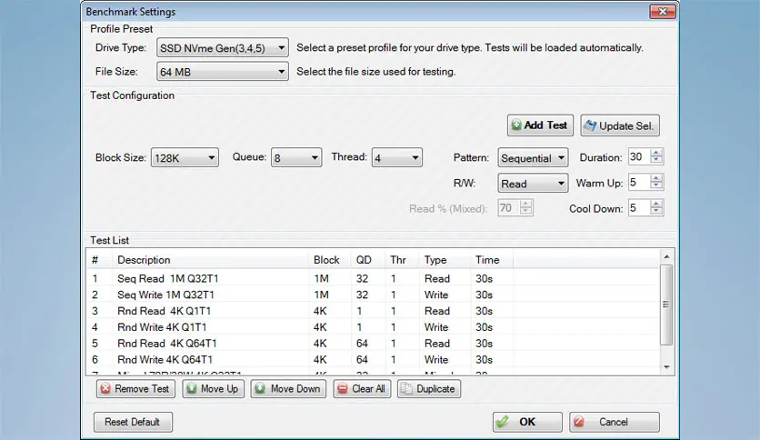
Task: Click the Clear All button
Action: tap(362, 388)
